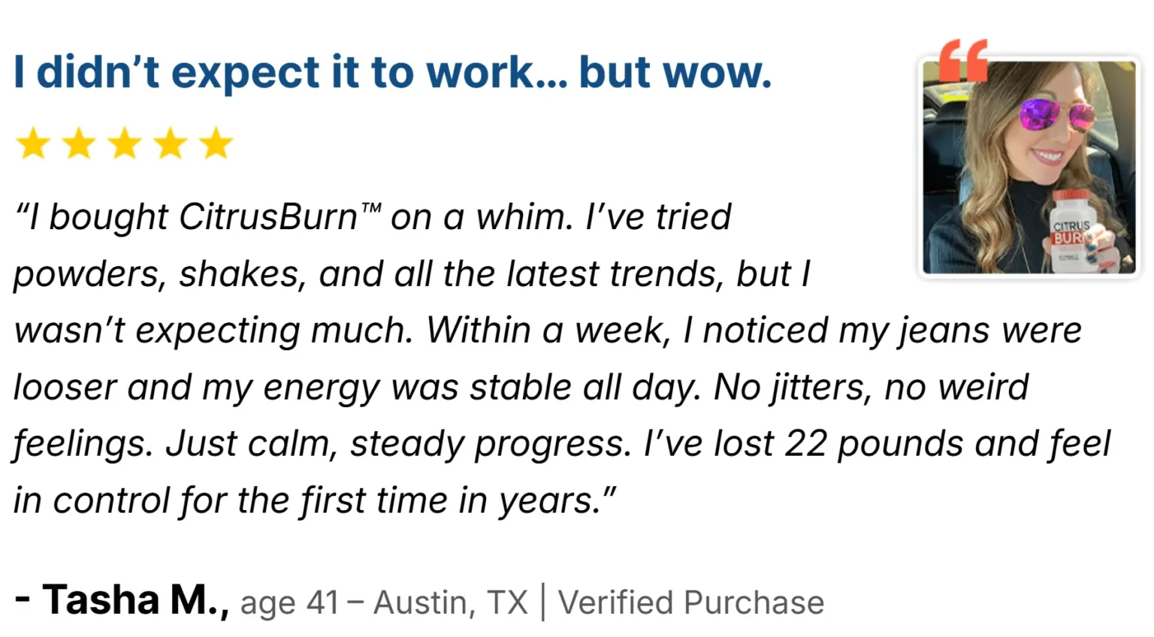Click the "I didn't expect it to work" headline

[x=392, y=73]
